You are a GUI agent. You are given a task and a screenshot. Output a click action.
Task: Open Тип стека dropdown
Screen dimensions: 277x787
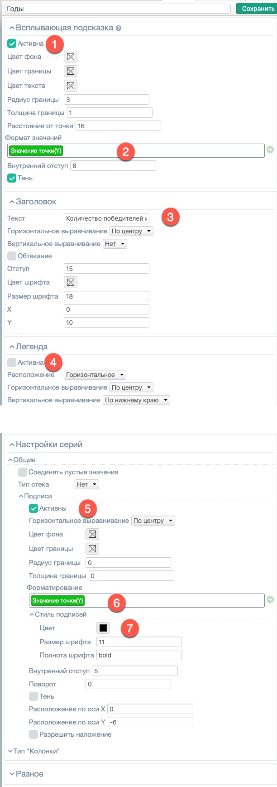point(87,484)
